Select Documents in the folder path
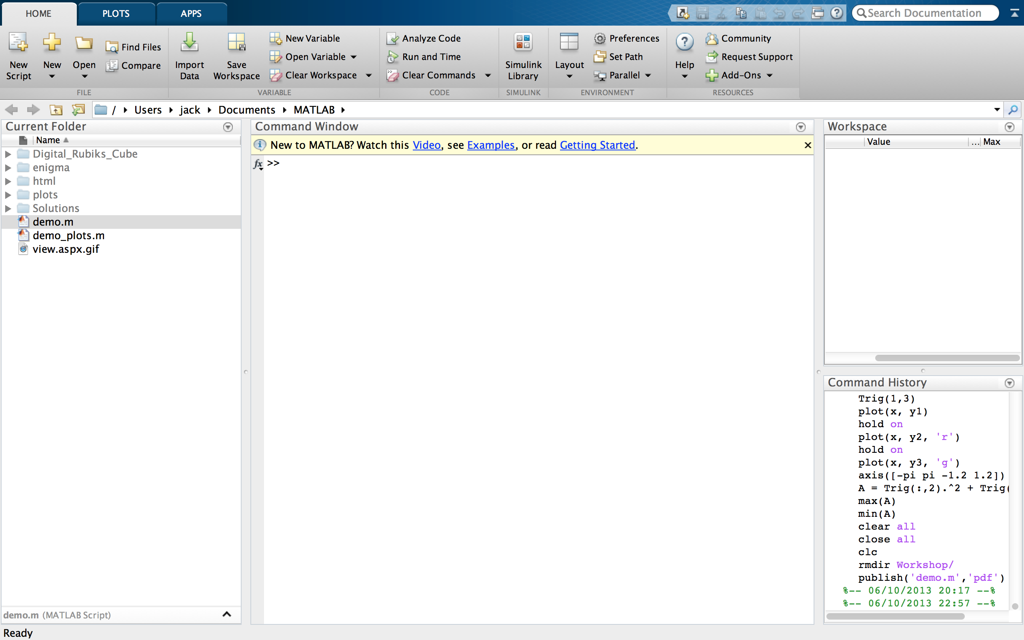The height and width of the screenshot is (640, 1024). pos(247,110)
